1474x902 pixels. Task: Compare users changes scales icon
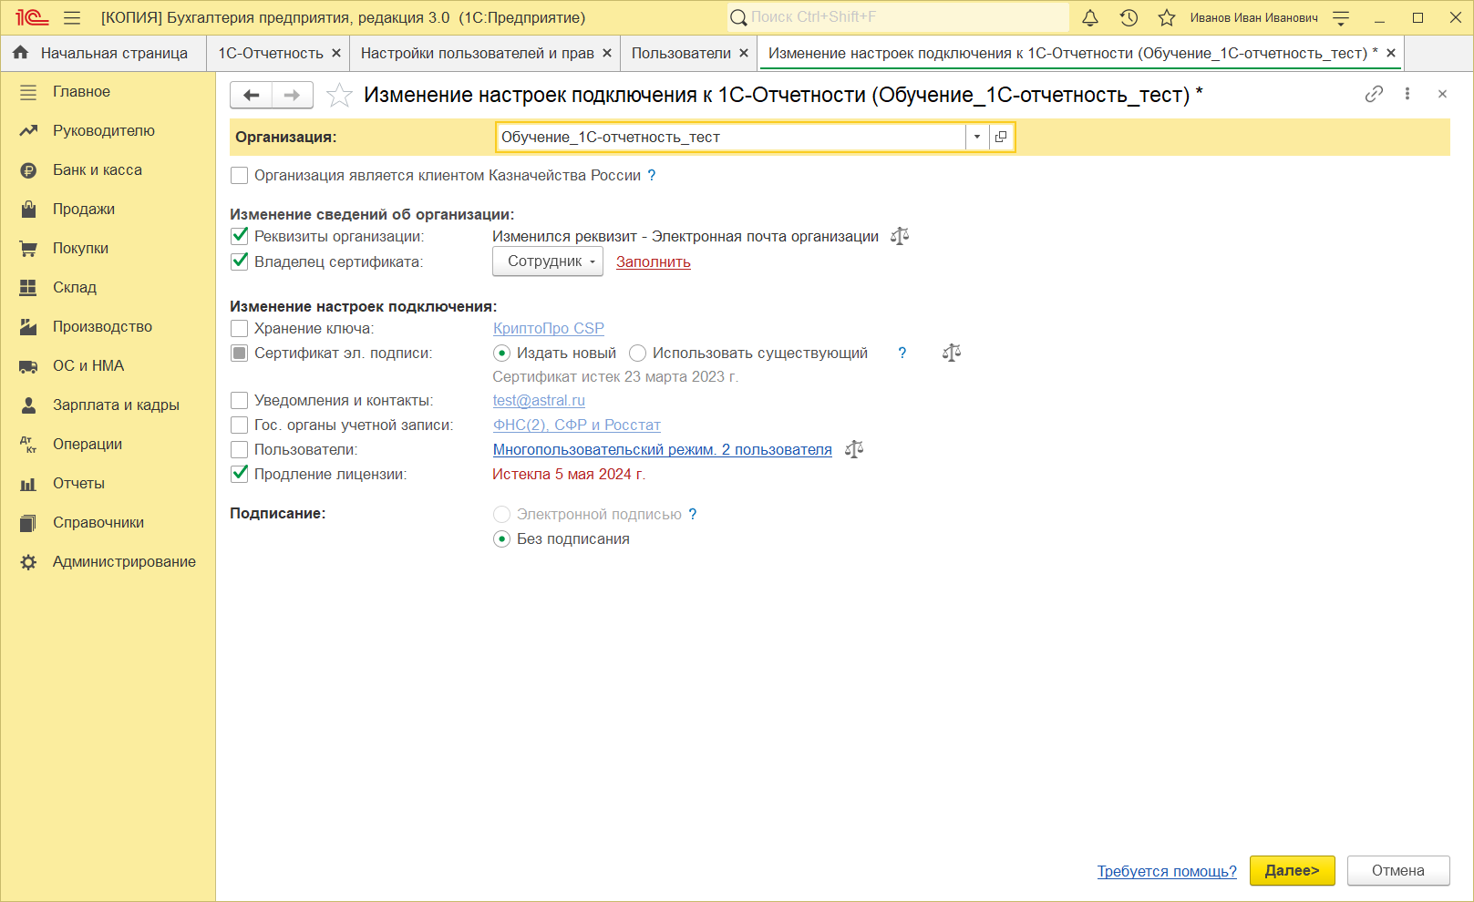pos(854,449)
